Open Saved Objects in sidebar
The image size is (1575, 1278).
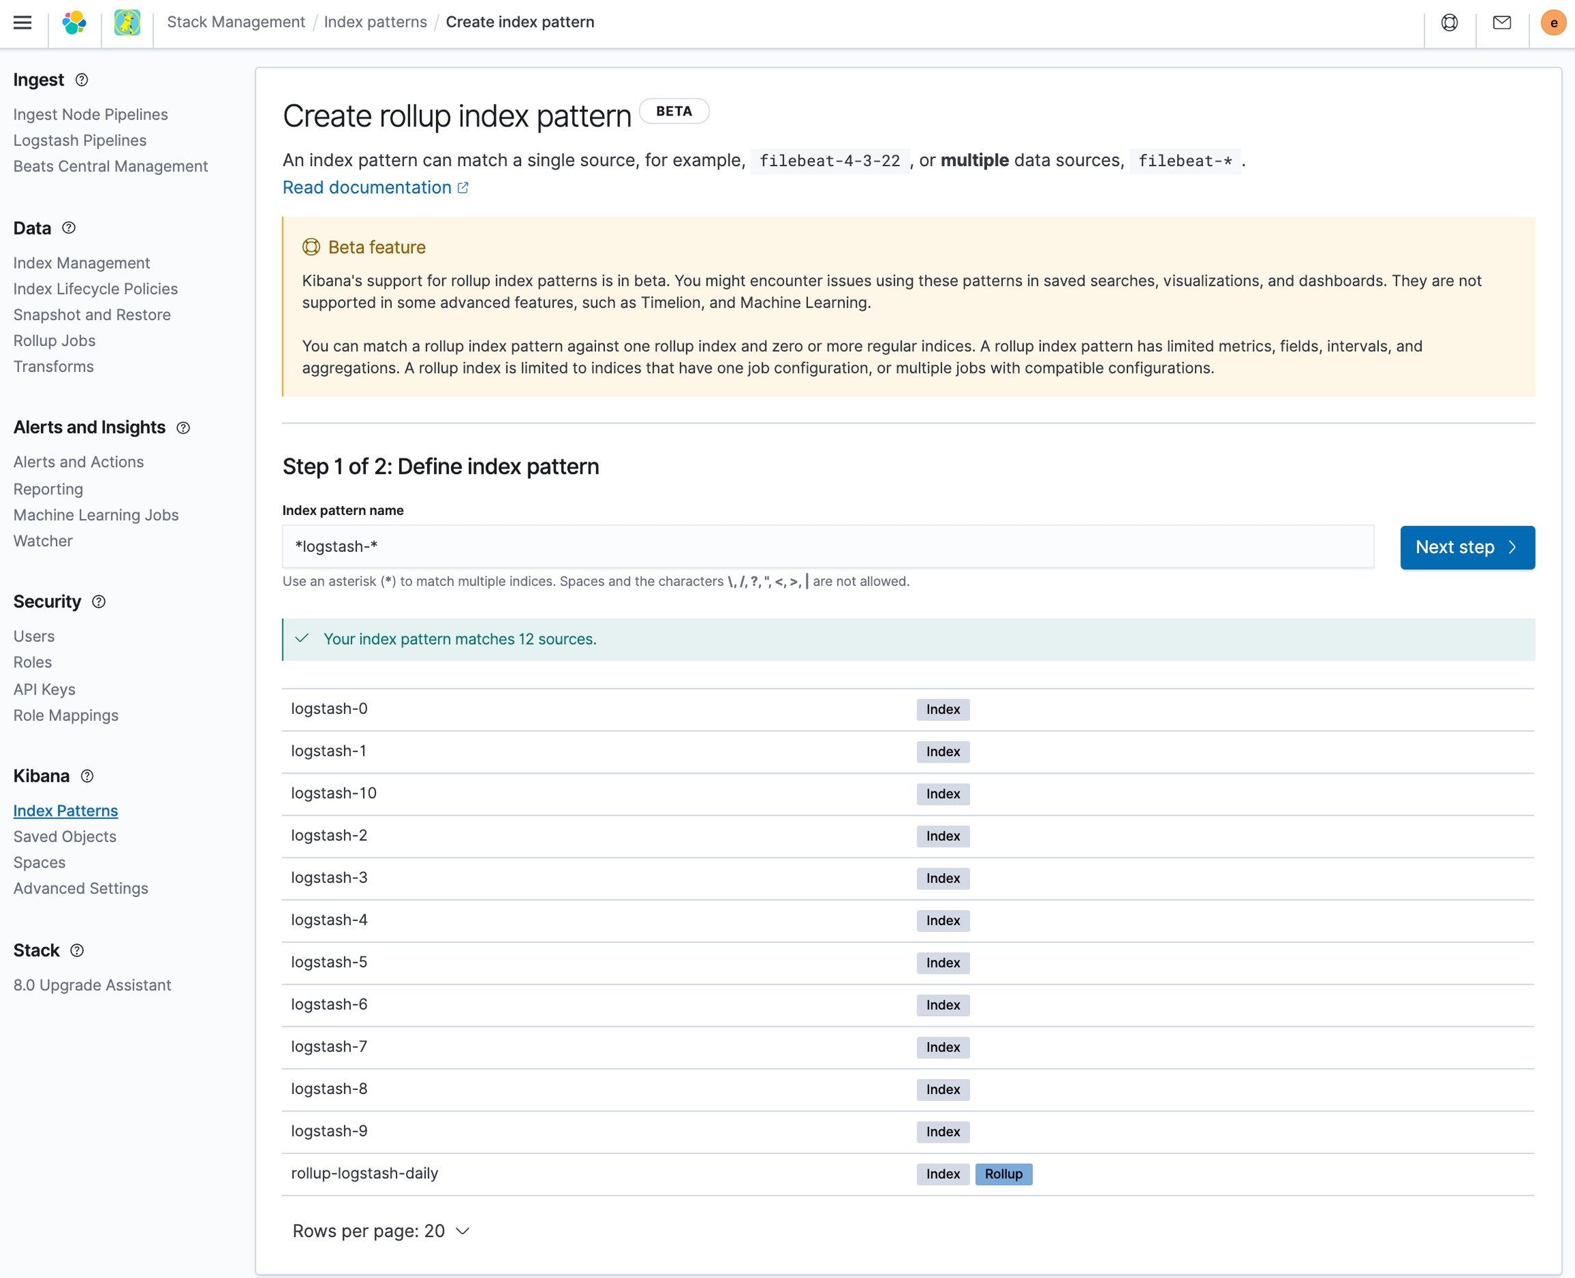pos(65,836)
